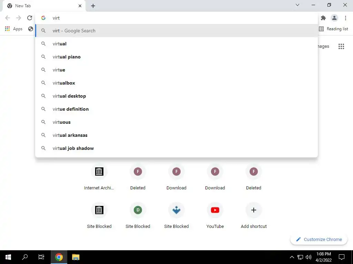Image resolution: width=353 pixels, height=264 pixels.
Task: Open the Apps grid shortcut in bookmarks bar
Action: 14,29
